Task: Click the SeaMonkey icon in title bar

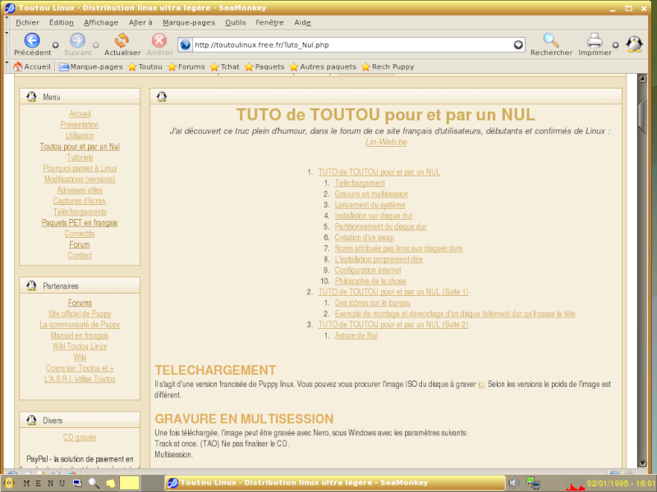Action: pos(10,7)
